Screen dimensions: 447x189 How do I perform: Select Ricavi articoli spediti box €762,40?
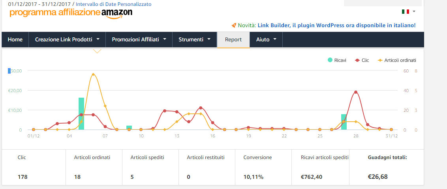coord(320,167)
